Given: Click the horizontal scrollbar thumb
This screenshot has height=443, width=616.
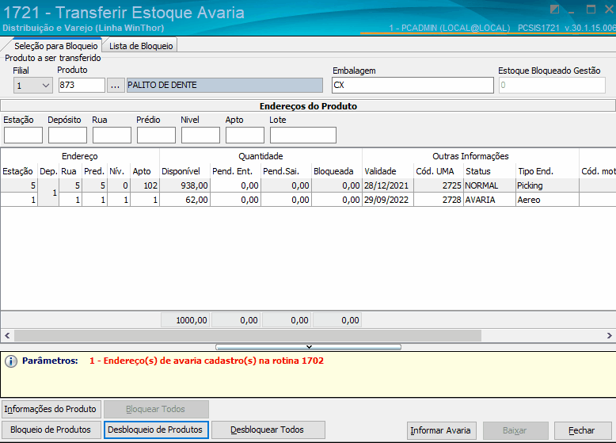Looking at the screenshot, I should (x=248, y=336).
